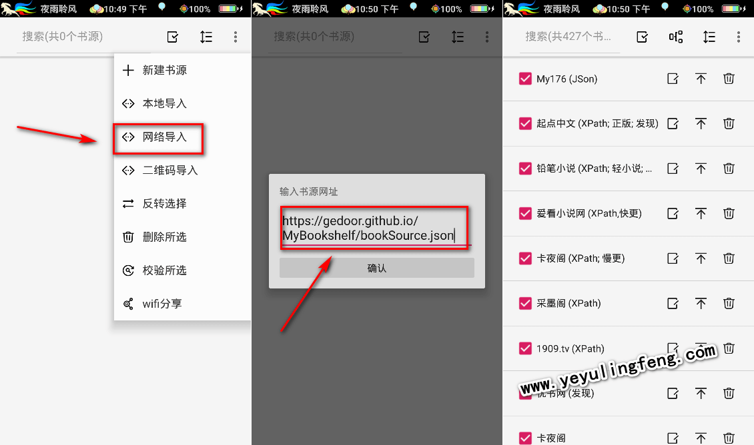Edit the My176 (JSon) source
This screenshot has width=754, height=445.
(673, 79)
